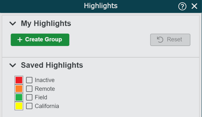This screenshot has height=117, width=202.
Task: Collapse the My Highlights section
Action: coord(12,24)
